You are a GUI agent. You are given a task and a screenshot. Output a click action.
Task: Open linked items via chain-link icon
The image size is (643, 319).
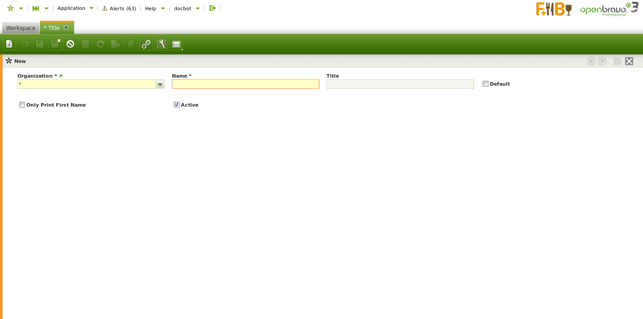click(x=146, y=44)
